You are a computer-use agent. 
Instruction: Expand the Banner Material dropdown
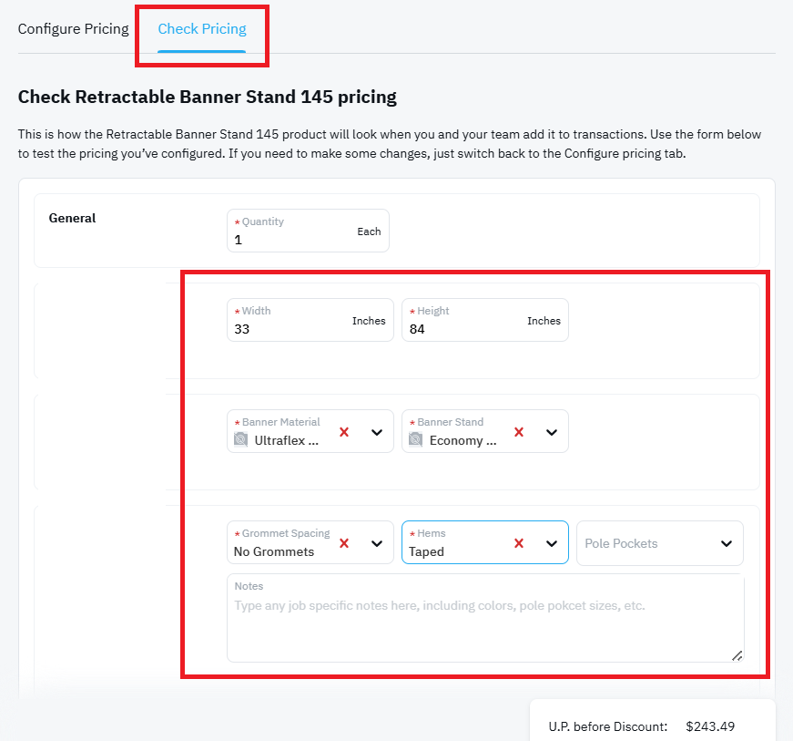[x=377, y=432]
